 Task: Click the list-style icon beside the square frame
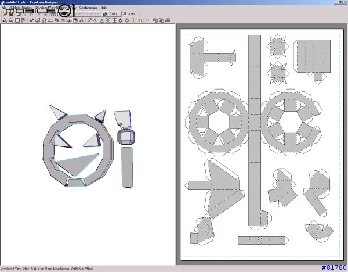(23, 20)
